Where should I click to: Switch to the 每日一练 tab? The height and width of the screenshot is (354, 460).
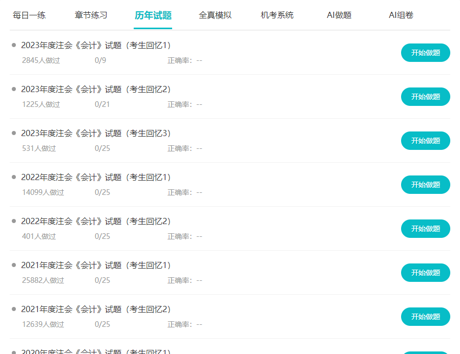(29, 15)
